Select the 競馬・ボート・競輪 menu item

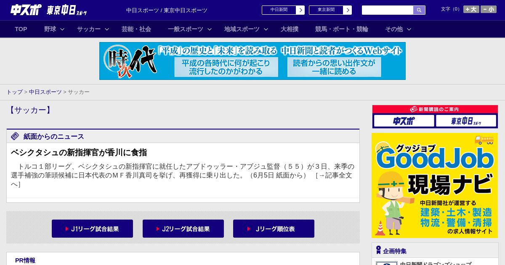click(x=342, y=29)
